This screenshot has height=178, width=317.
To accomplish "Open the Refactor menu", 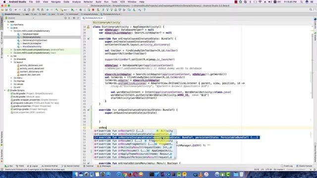I will pyautogui.click(x=88, y=2).
